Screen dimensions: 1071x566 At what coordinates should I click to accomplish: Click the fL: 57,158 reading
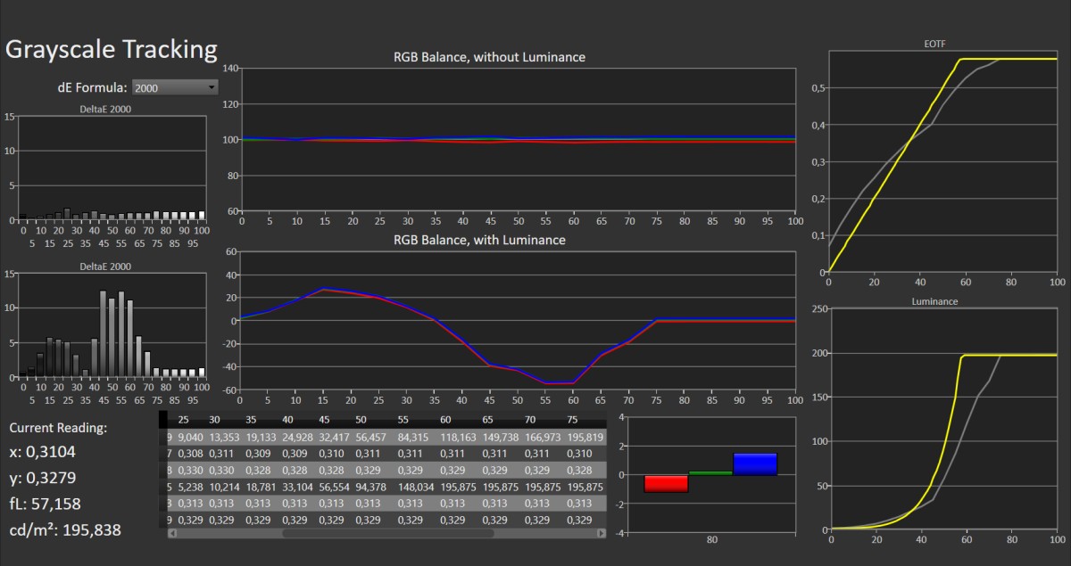(46, 504)
